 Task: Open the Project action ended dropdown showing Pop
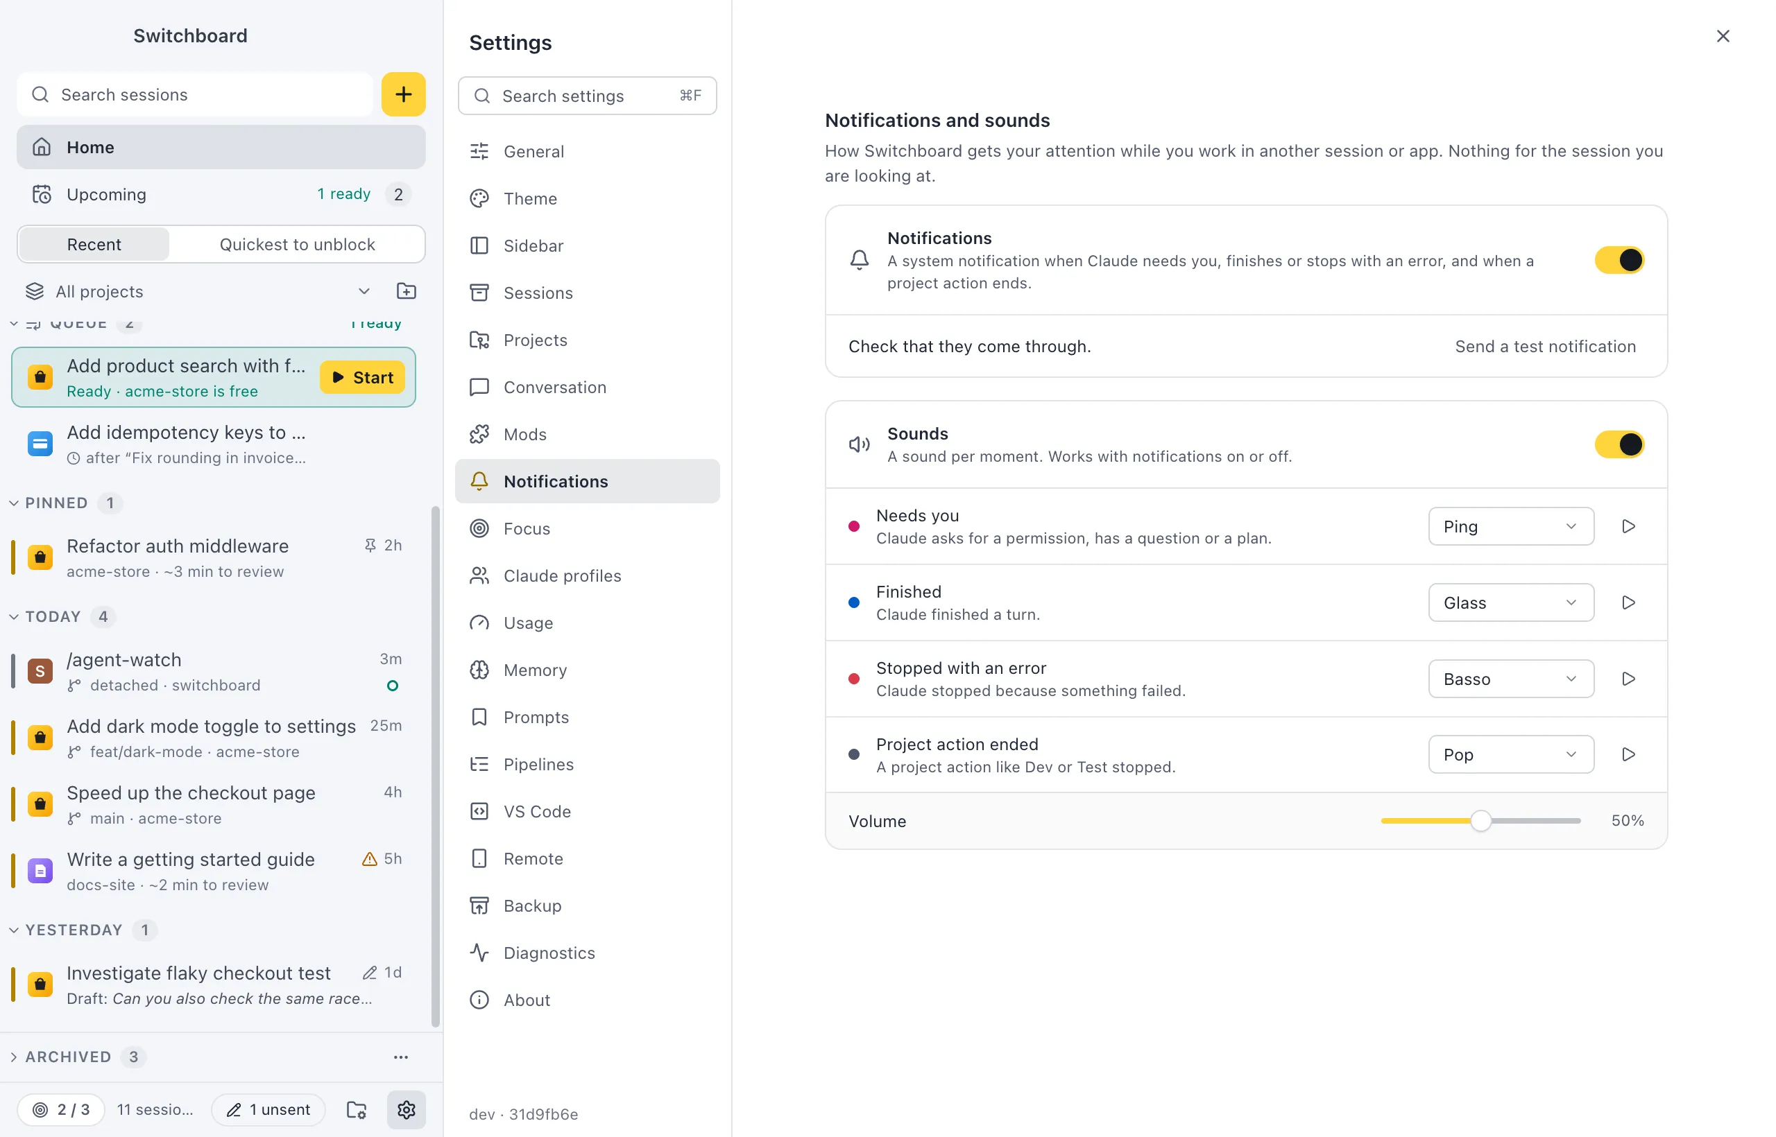click(x=1511, y=754)
